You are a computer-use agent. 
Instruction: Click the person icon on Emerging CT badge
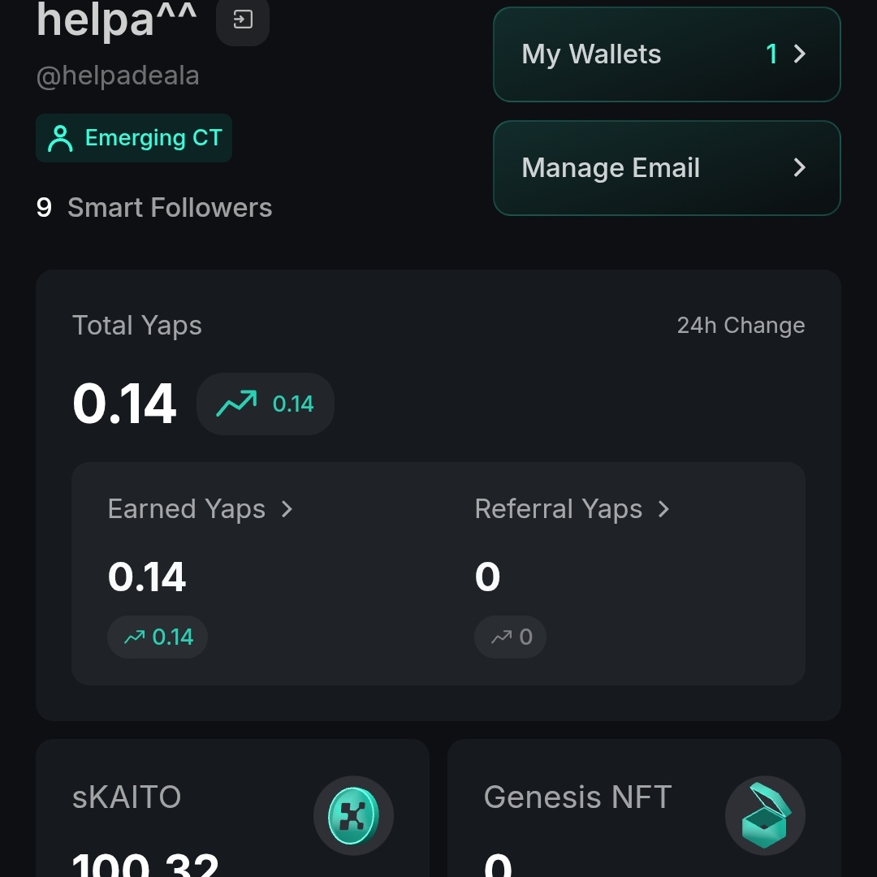click(x=59, y=138)
